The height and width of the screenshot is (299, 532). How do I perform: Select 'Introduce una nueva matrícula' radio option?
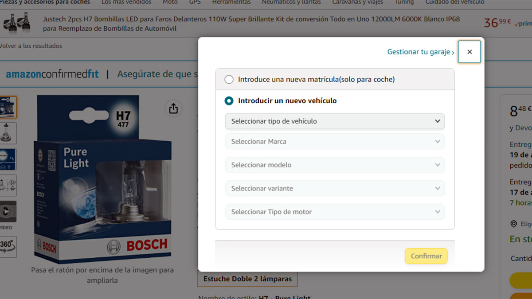229,80
